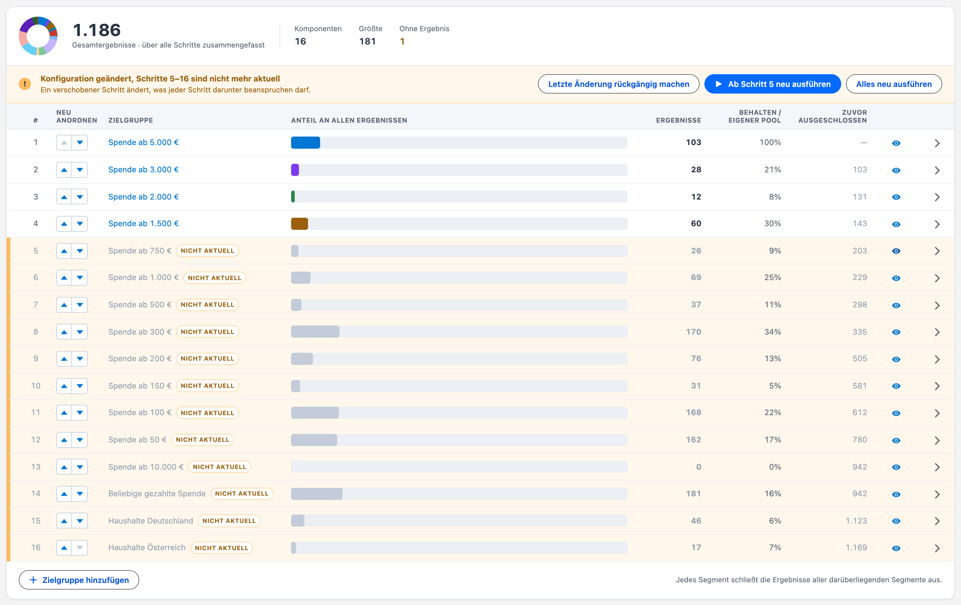This screenshot has height=605, width=961.
Task: Click 'Alles neu ausführen' button
Action: pos(894,84)
